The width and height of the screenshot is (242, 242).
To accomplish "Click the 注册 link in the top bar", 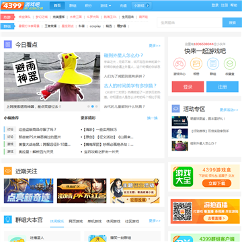I will 225,5.
